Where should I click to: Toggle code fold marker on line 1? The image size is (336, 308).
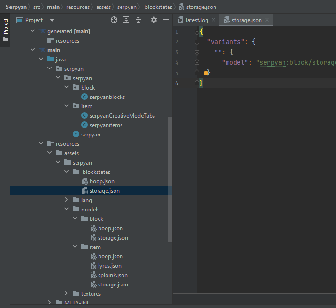pyautogui.click(x=197, y=32)
